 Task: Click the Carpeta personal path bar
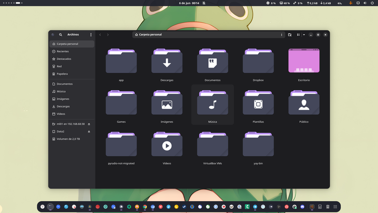coord(208,35)
